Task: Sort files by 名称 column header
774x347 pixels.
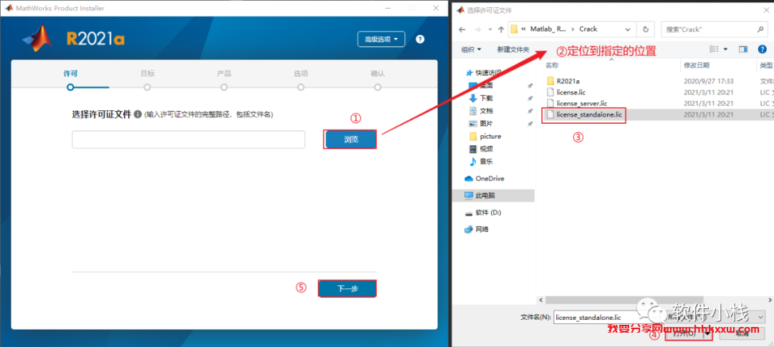Action: 552,65
